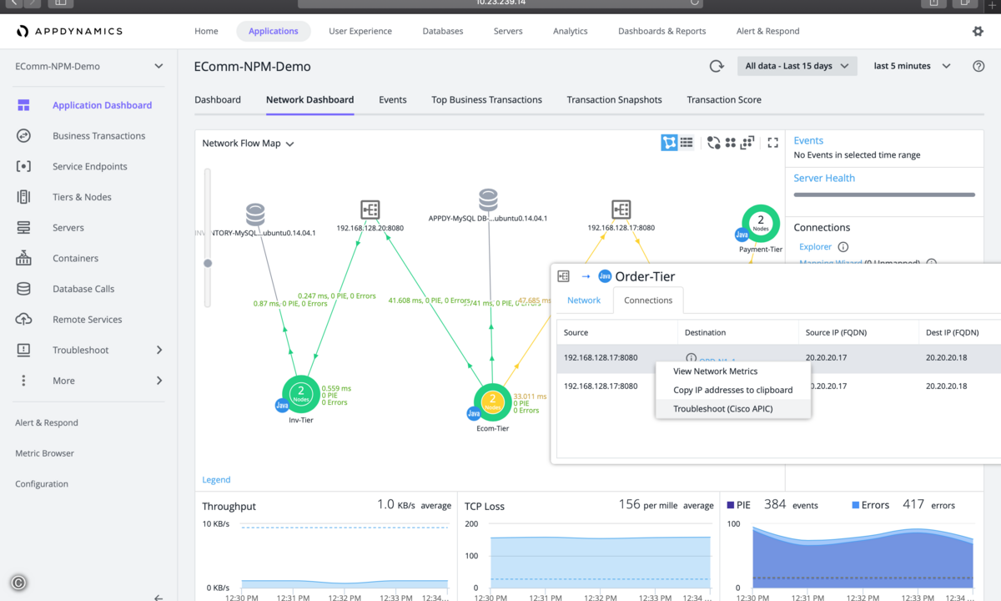The image size is (1001, 601).
Task: Adjust the flow map zoom slider handle
Action: (208, 263)
